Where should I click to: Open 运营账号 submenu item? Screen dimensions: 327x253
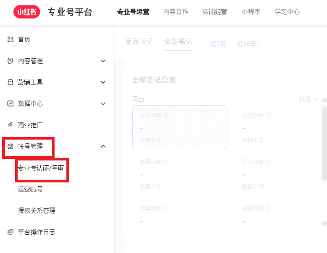tap(31, 189)
